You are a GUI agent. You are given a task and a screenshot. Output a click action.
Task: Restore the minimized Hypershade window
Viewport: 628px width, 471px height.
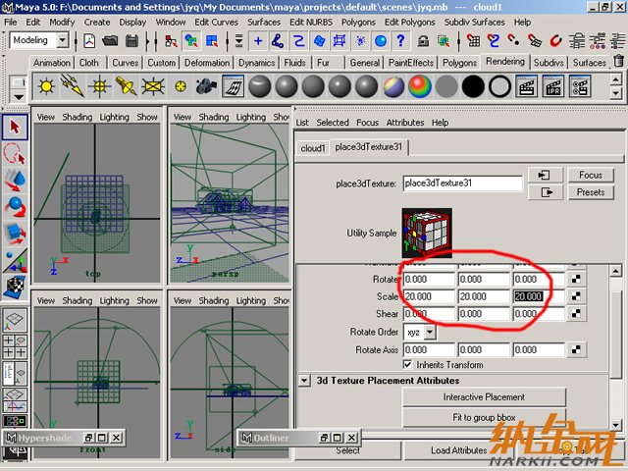(89, 438)
